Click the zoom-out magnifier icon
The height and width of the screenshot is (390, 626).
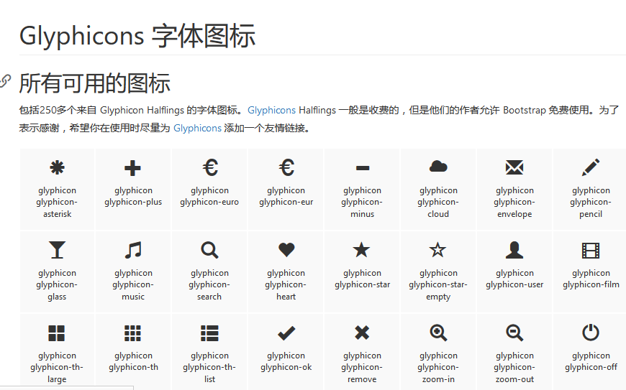tap(514, 333)
